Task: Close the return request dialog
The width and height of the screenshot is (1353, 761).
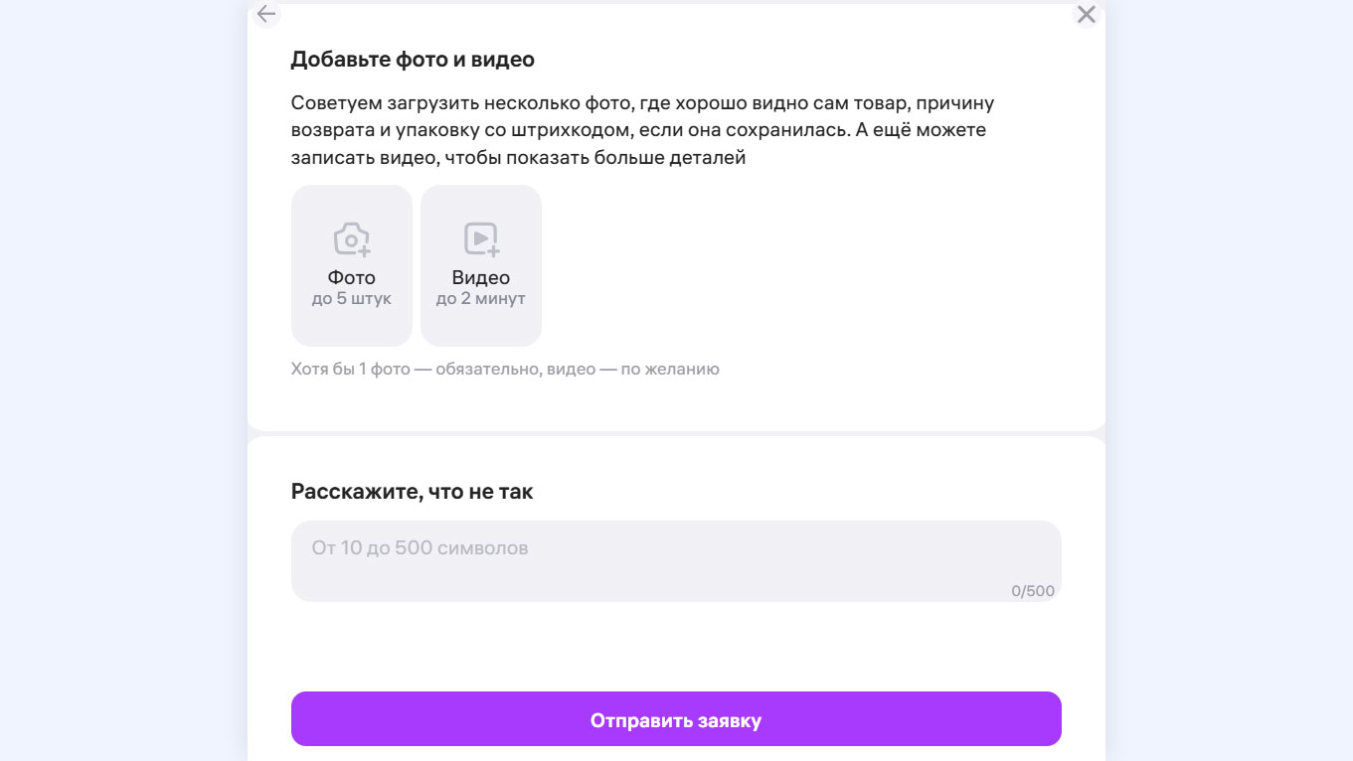Action: 1087,14
